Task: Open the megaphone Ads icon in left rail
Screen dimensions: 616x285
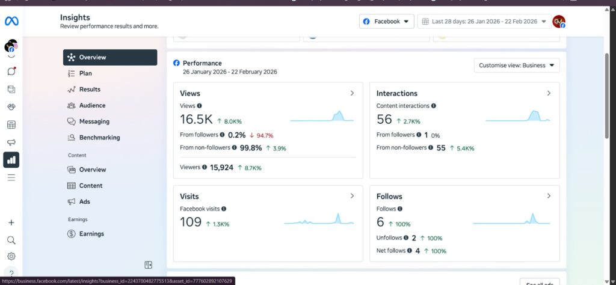Action: tap(11, 142)
